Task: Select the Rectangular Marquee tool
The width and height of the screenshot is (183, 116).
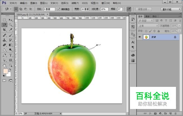Action: coord(4,20)
